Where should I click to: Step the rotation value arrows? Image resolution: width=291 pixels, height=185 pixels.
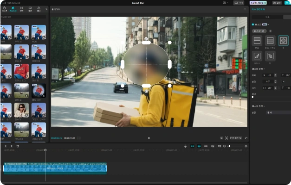(275, 81)
